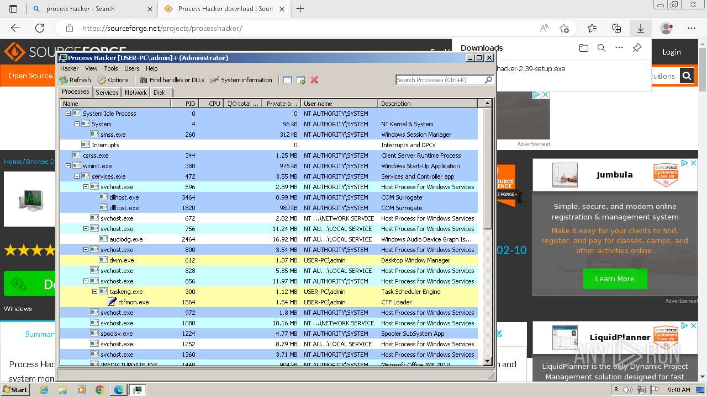The width and height of the screenshot is (707, 397).
Task: Click the search magnifier in Process Hacker
Action: pos(488,80)
